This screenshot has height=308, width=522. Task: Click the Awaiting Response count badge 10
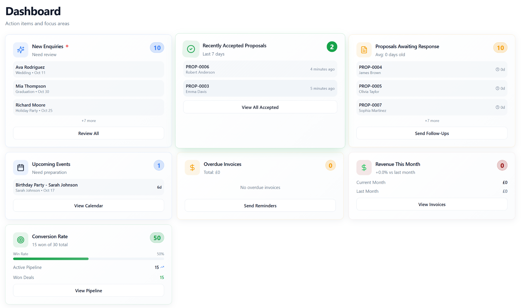[500, 48]
